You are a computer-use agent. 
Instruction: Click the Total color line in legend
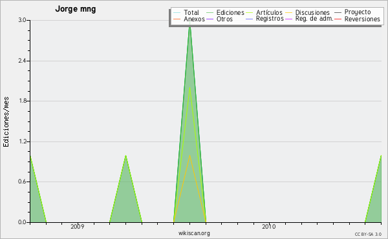[x=177, y=13]
